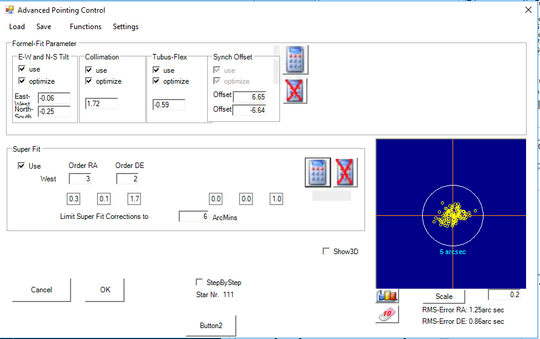Click the app icon in title bar
The image size is (540, 339).
pyautogui.click(x=9, y=10)
